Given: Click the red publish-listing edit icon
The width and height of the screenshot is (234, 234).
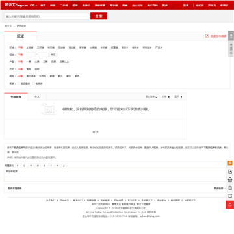Looking at the screenshot, I should tap(207, 36).
